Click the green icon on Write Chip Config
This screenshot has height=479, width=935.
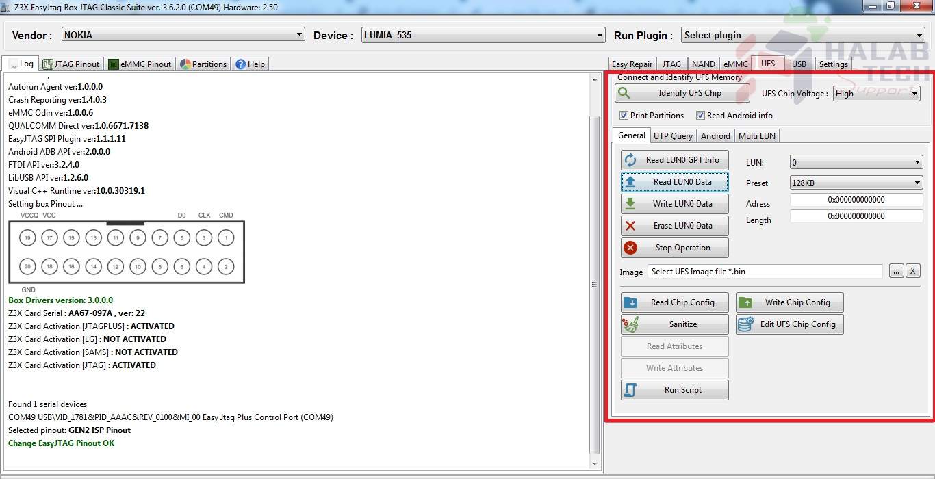[x=745, y=302]
